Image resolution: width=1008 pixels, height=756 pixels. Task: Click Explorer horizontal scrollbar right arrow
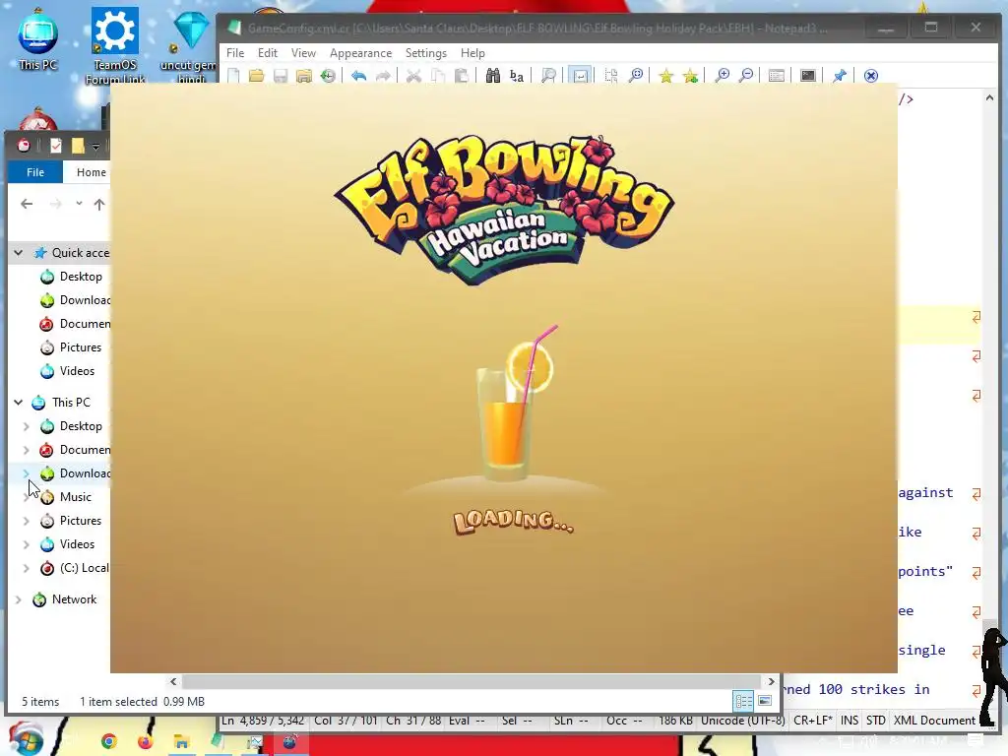tap(772, 681)
